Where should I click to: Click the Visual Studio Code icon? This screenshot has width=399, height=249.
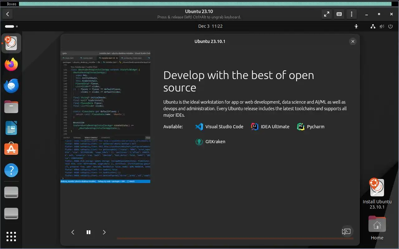[199, 127]
